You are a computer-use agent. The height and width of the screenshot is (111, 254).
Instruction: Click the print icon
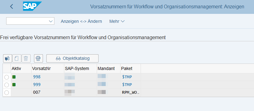coord(38,58)
